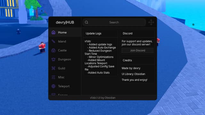Click the 'v1.6b | UI by Obsidian' footer
Viewport: 205px width, 115px height.
coord(102,98)
